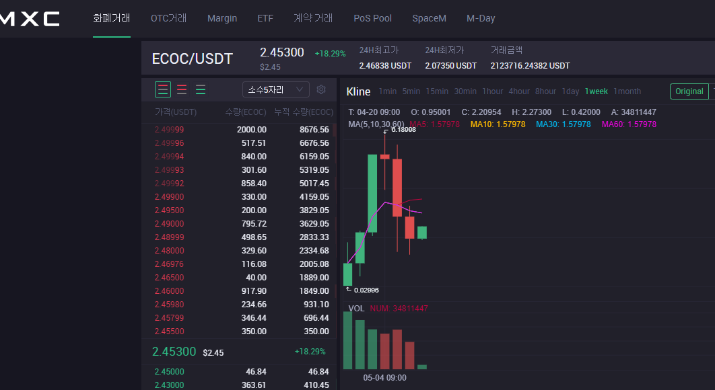
Task: Click the tallest green weekly candlestick
Action: pyautogui.click(x=372, y=194)
